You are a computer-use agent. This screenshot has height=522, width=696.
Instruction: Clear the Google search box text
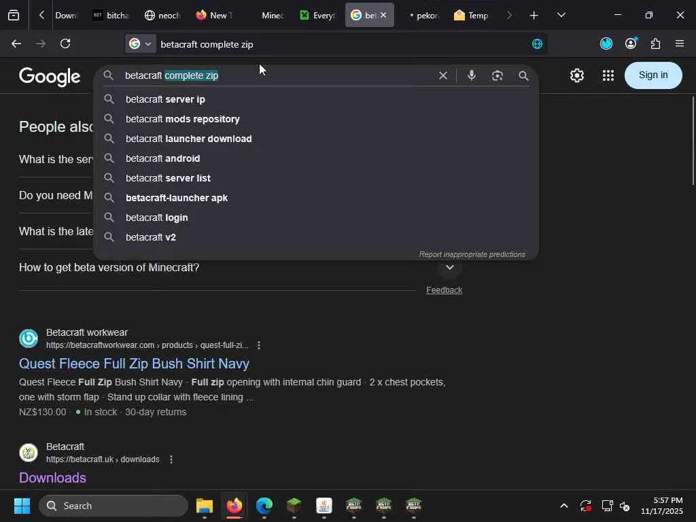443,75
